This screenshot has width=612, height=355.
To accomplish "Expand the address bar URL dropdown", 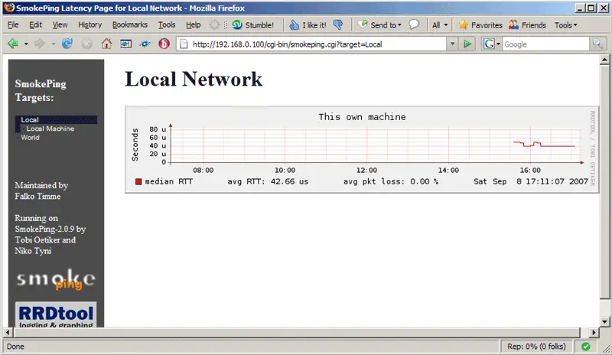I will pos(452,44).
